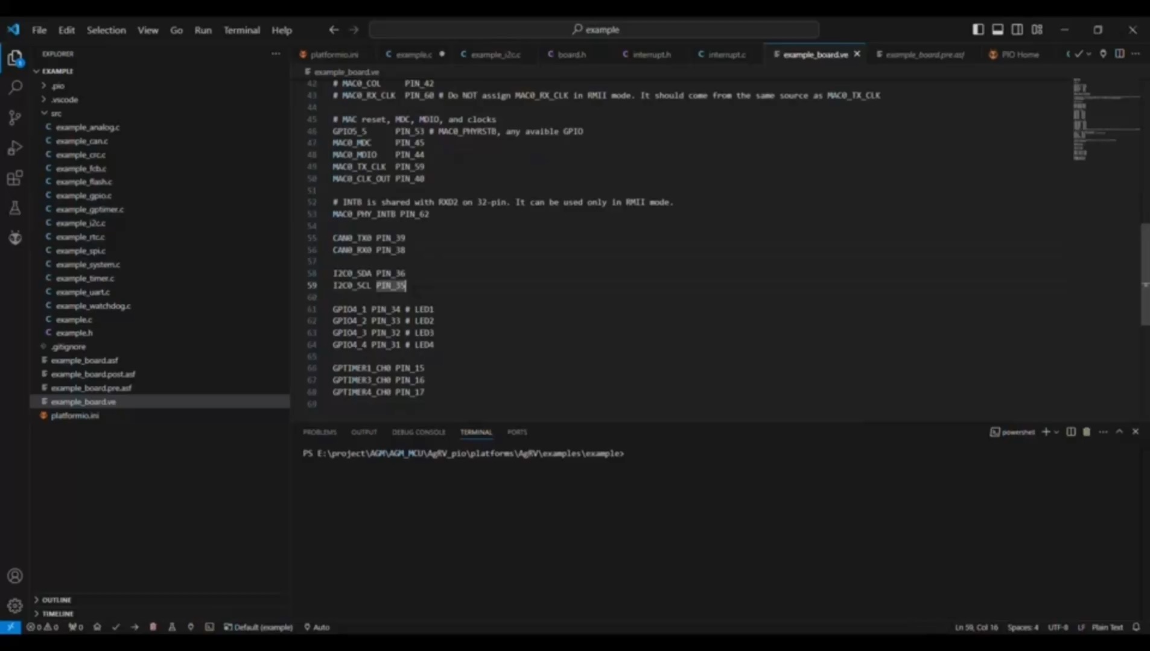Open new terminal launch profile dropdown
This screenshot has width=1150, height=651.
pyautogui.click(x=1056, y=432)
